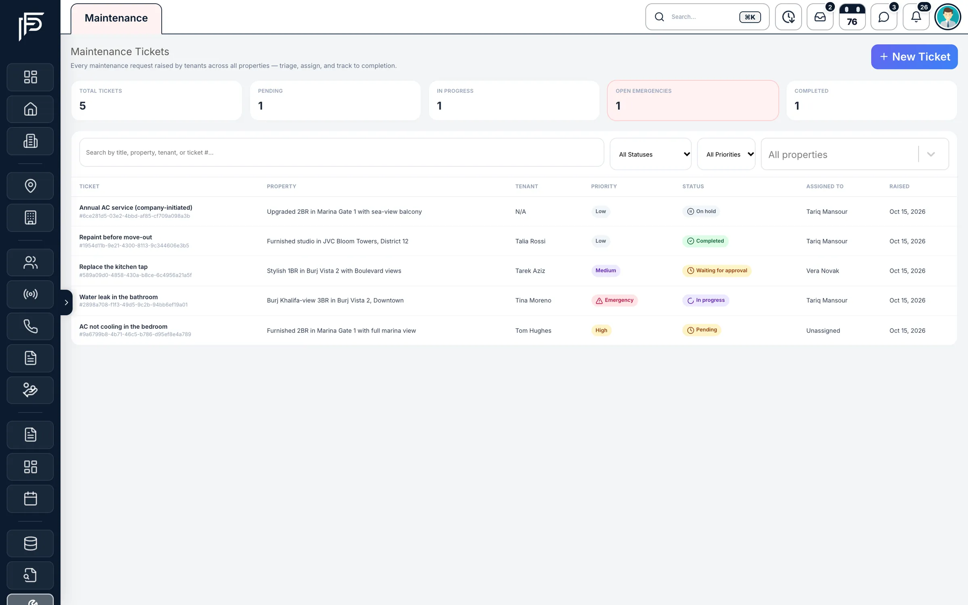The height and width of the screenshot is (605, 968).
Task: Open the hand-holding-heart icon in sidebar
Action: [x=30, y=390]
